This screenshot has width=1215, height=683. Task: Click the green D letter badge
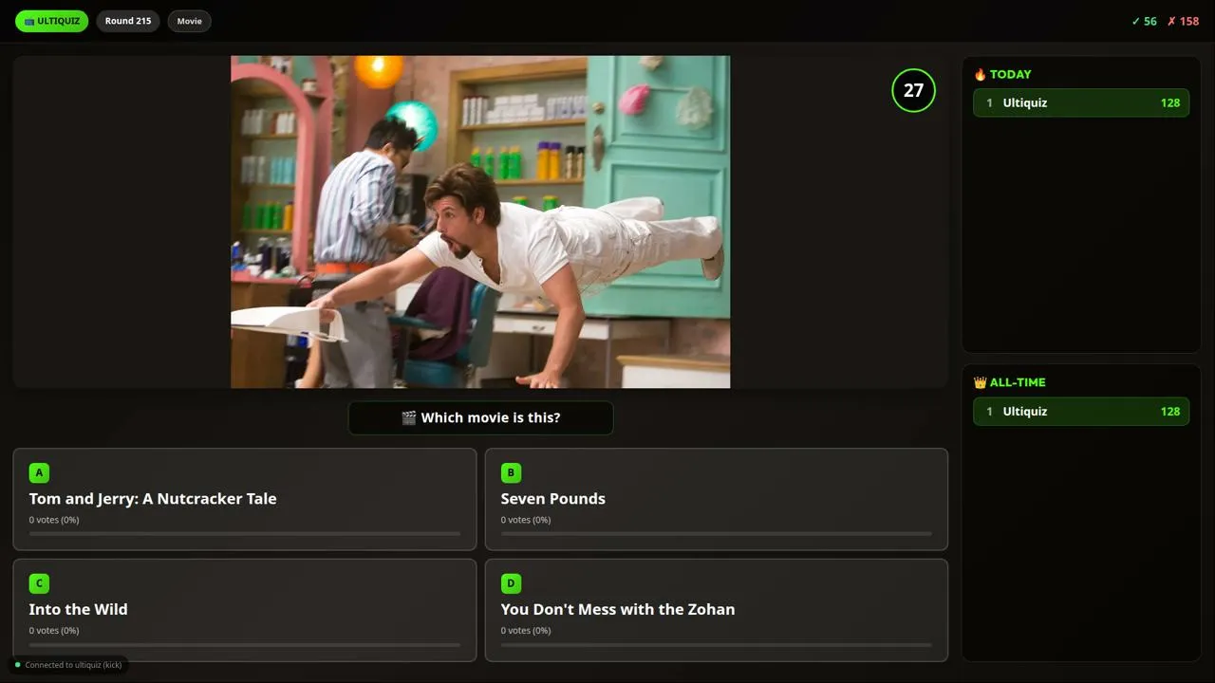click(511, 583)
